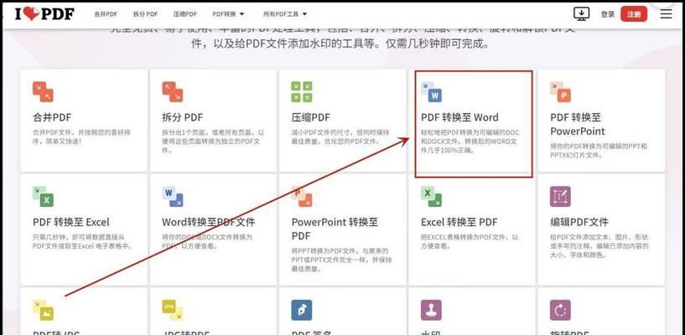Open the 合并PDF menu item

tap(106, 14)
